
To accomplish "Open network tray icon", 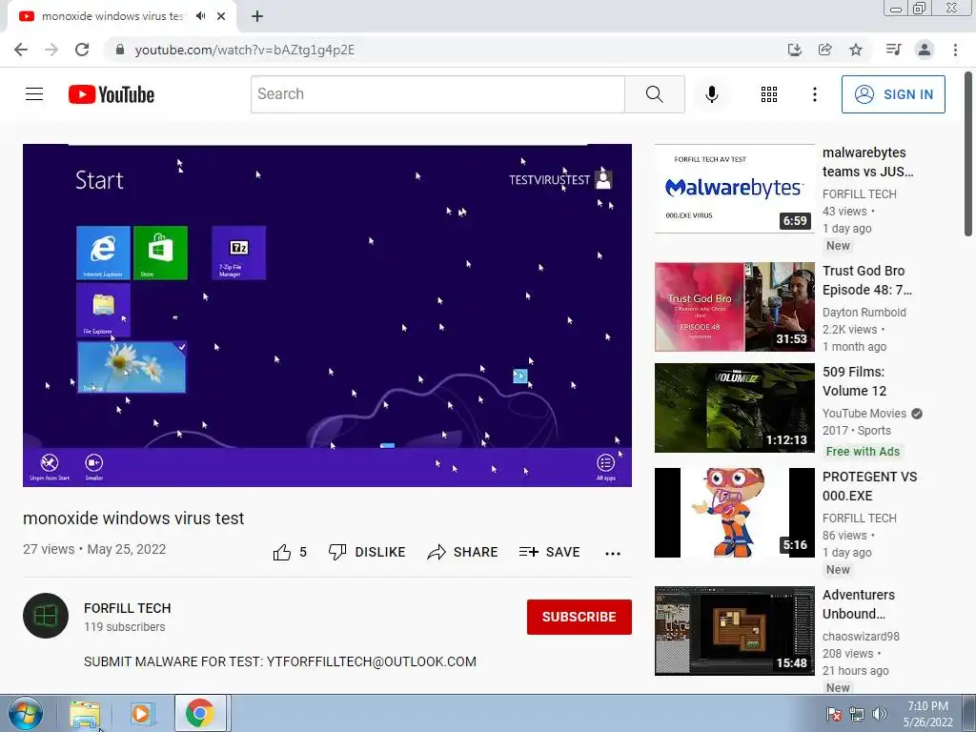I will (x=857, y=714).
